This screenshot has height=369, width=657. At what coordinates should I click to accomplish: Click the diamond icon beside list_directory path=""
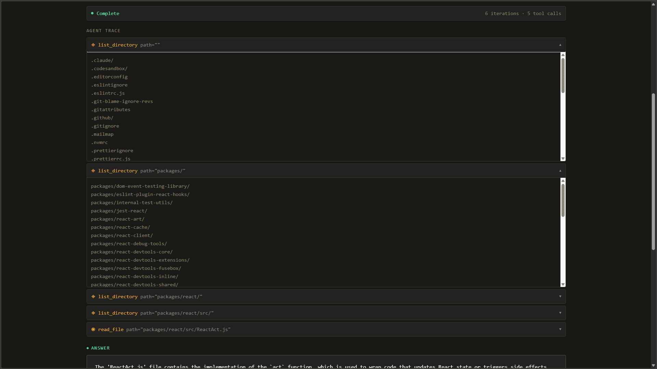[x=93, y=45]
